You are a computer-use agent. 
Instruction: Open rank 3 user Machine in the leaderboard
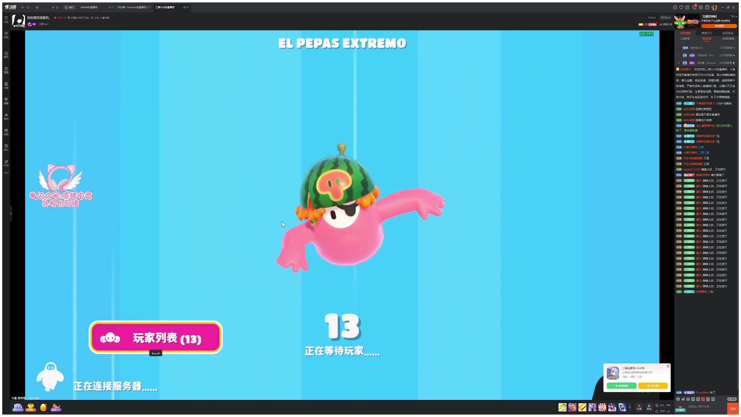(x=705, y=63)
